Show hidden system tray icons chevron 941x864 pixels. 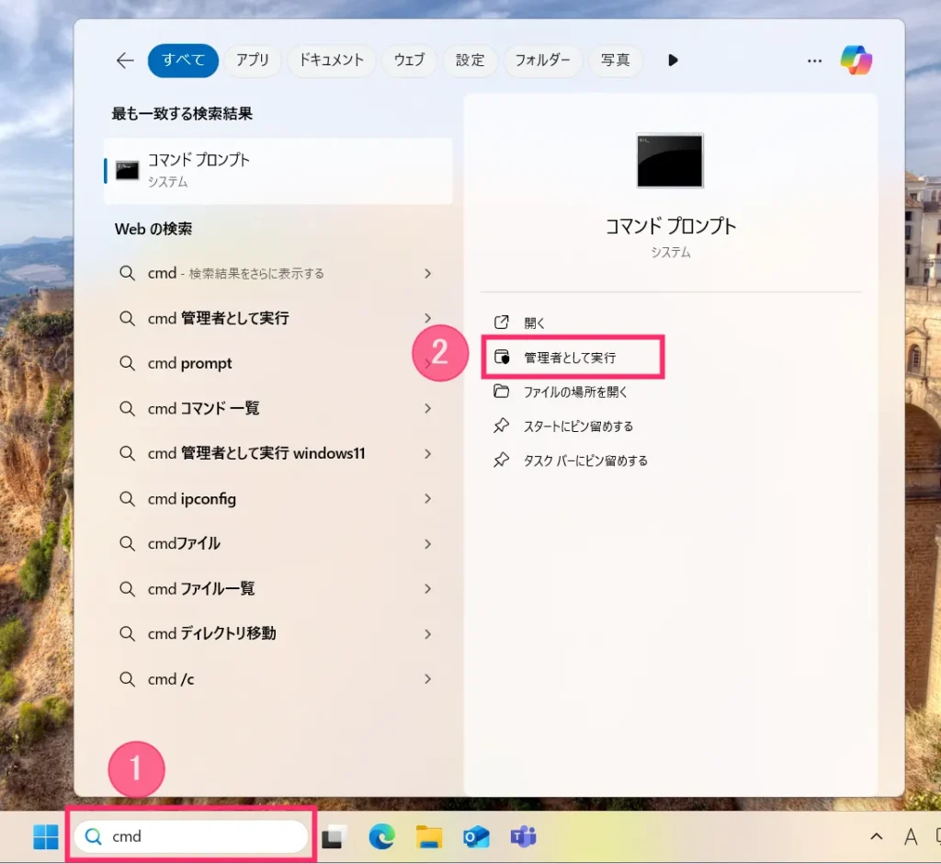(x=876, y=836)
